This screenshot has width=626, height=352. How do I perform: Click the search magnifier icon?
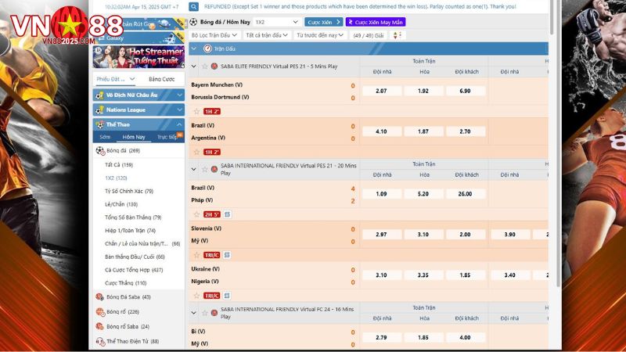[193, 7]
